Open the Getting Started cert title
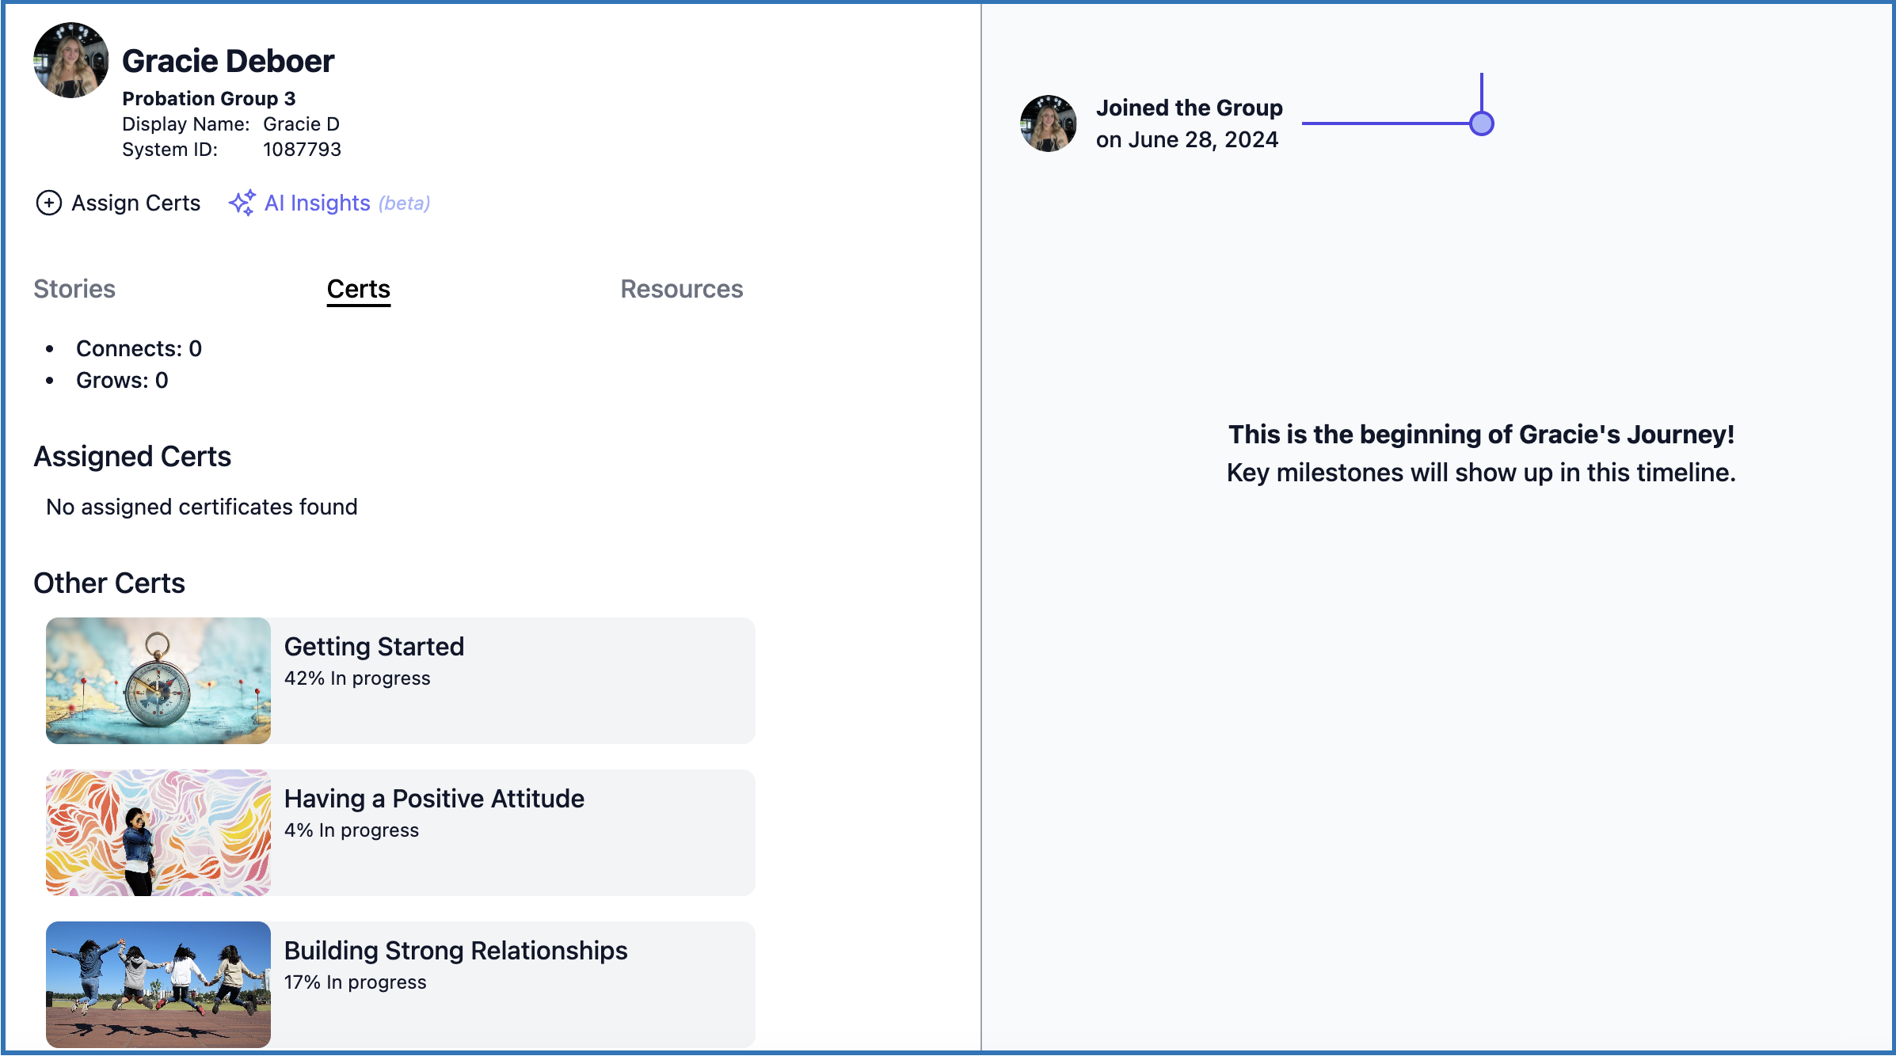The image size is (1896, 1056). pyautogui.click(x=374, y=647)
